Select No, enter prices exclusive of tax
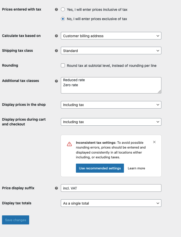181x237 pixels. [63, 19]
